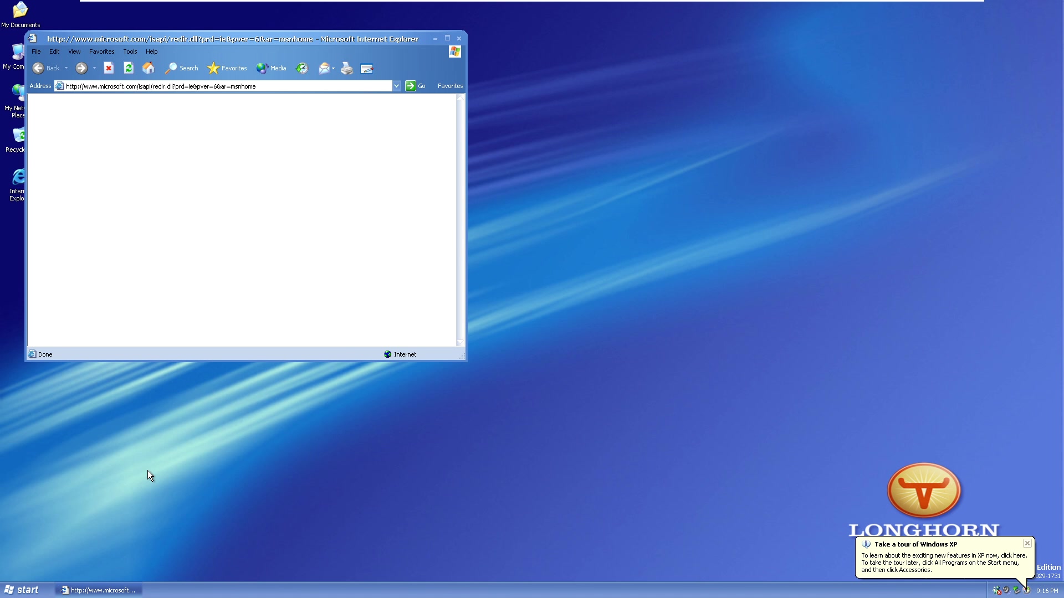Click the Windows tour tray icon
1064x598 pixels.
point(1026,590)
